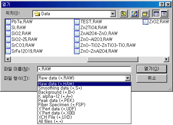Click the Zn2TiO4.RAW file name
Viewport: 173px width, 125px height.
[x=94, y=28]
